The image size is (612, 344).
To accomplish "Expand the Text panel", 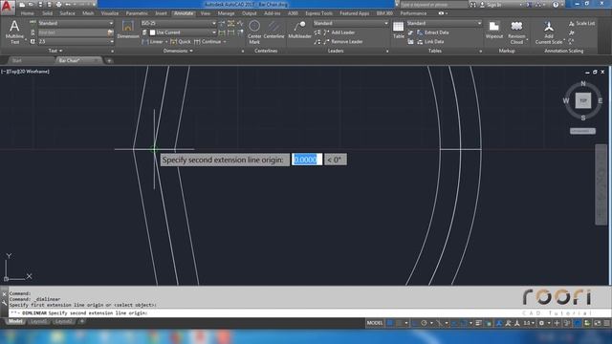I will (x=55, y=51).
